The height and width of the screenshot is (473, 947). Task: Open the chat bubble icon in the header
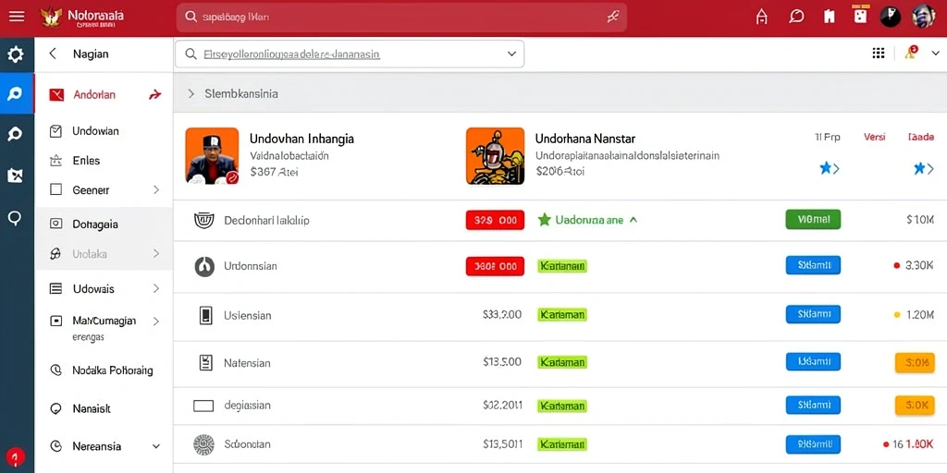[x=796, y=17]
